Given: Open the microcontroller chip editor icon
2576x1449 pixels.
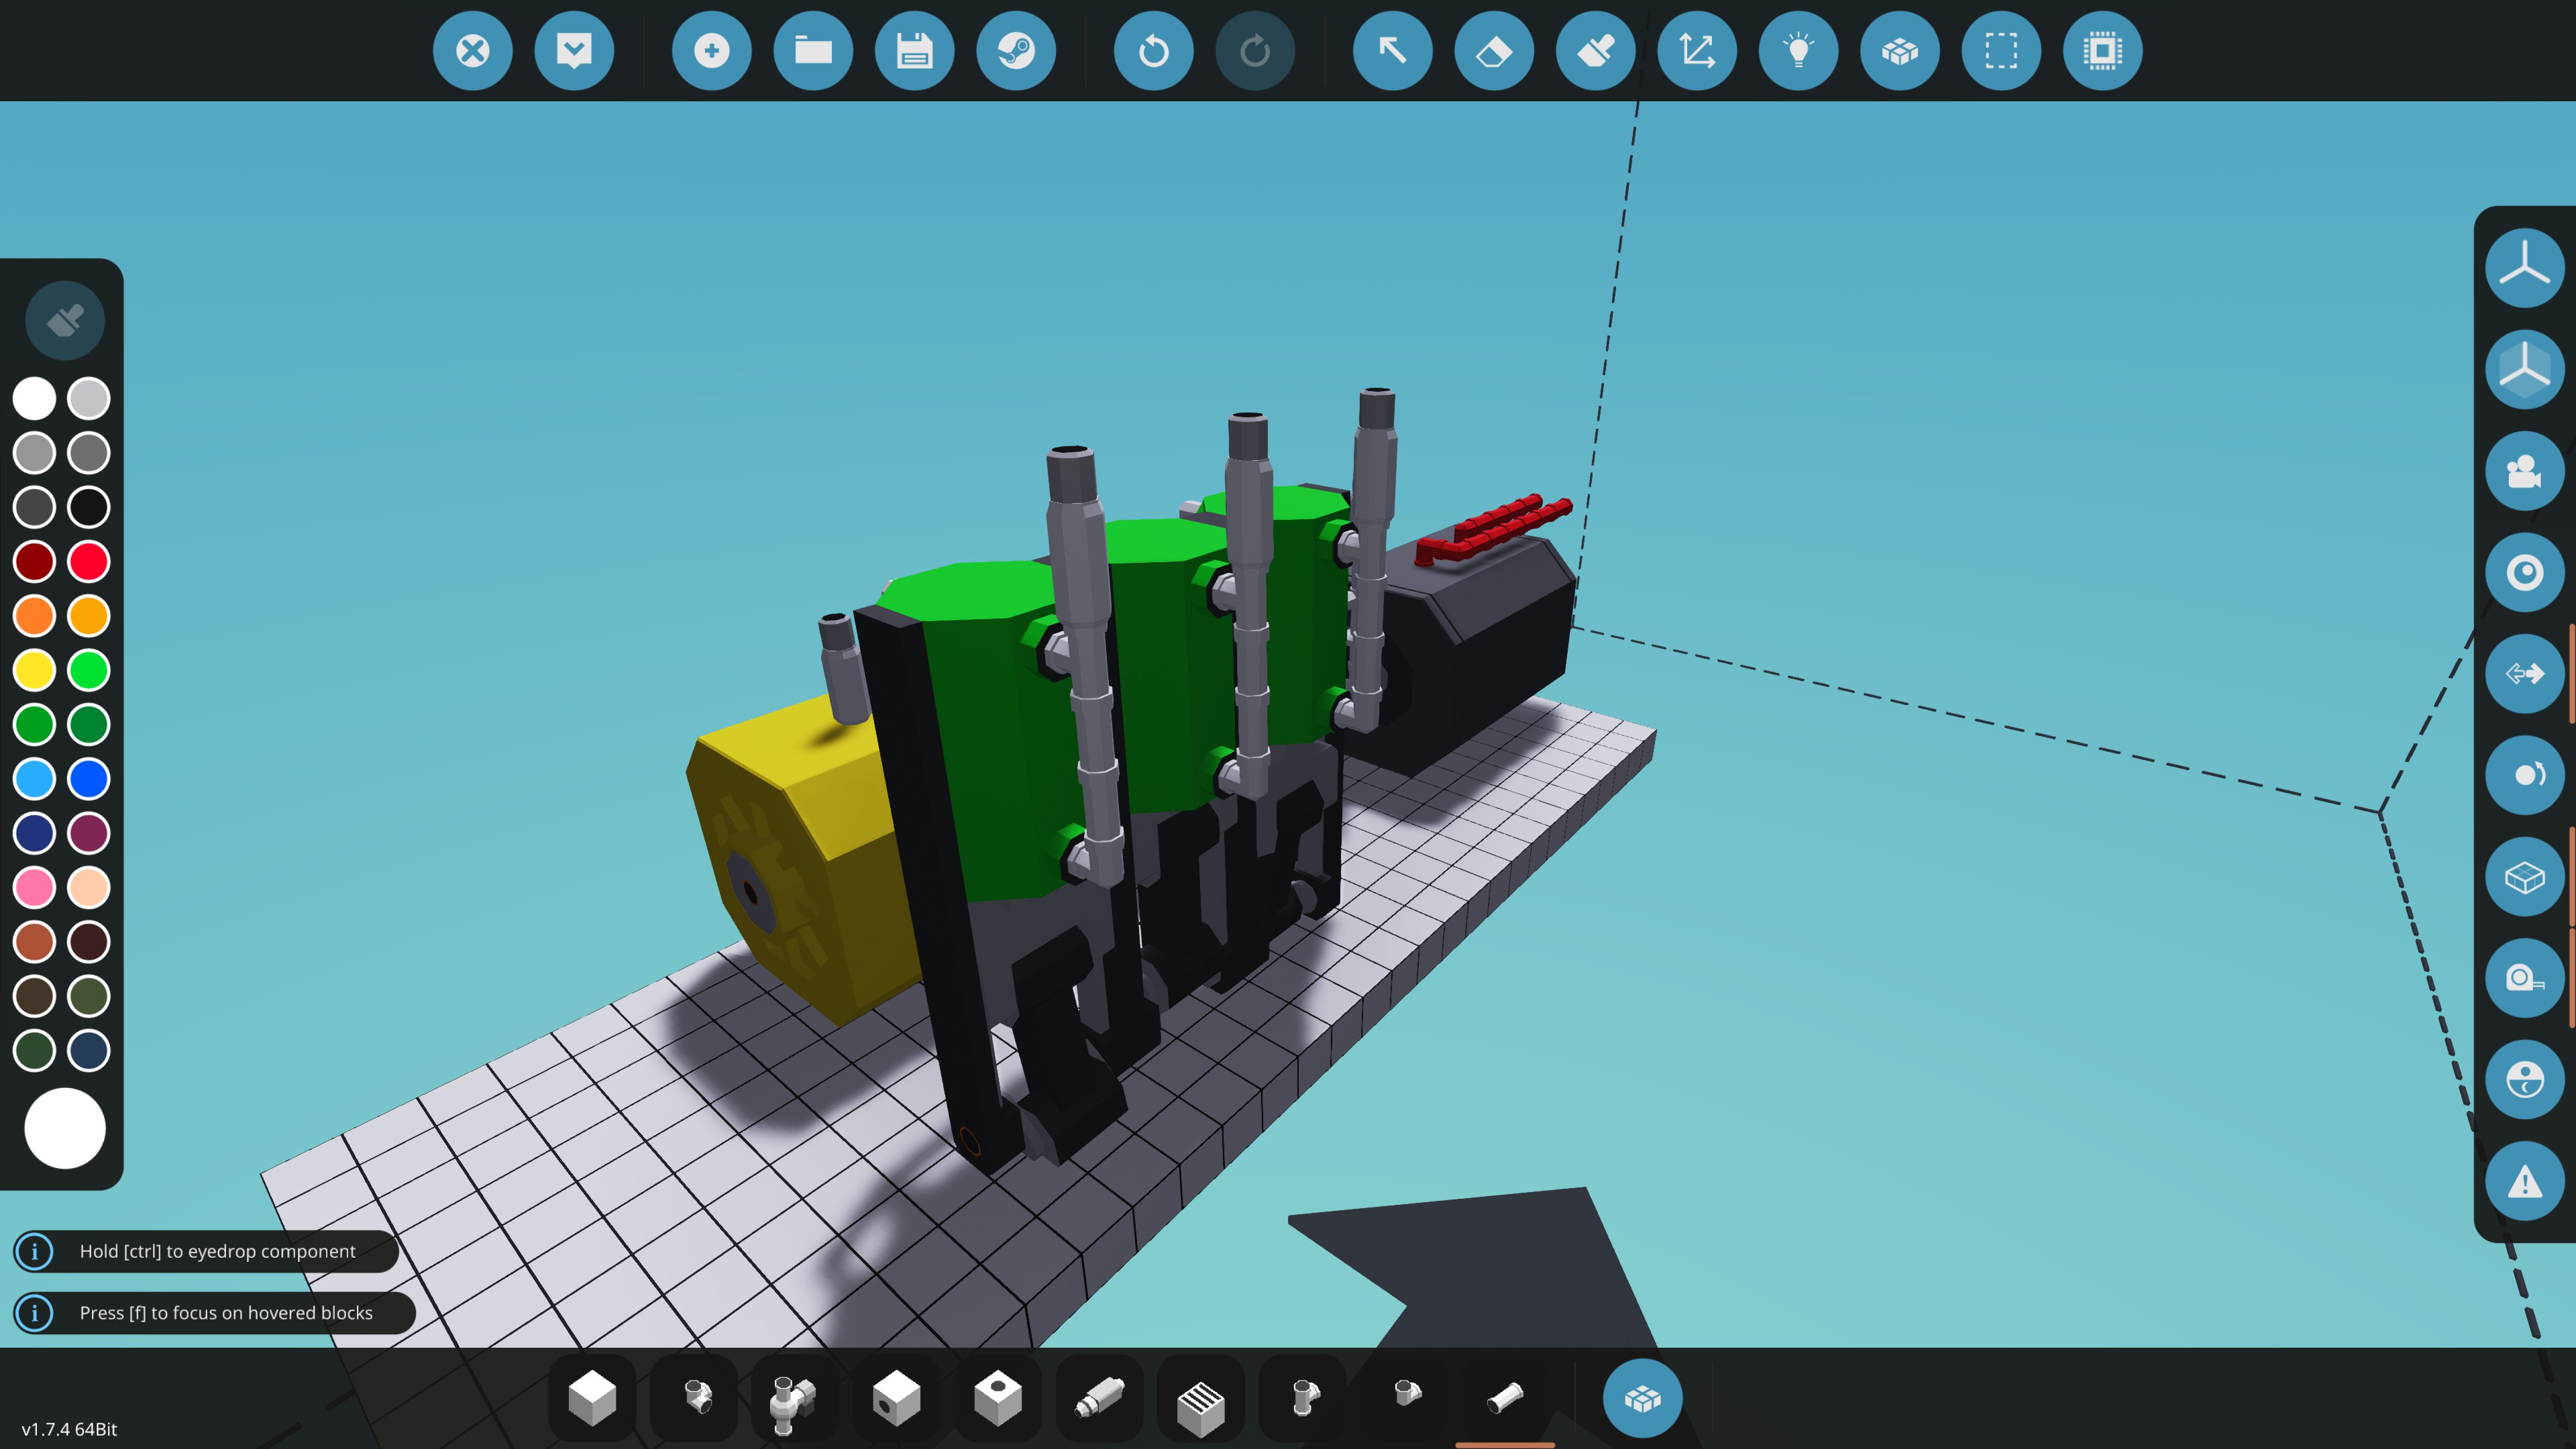Looking at the screenshot, I should point(2102,51).
